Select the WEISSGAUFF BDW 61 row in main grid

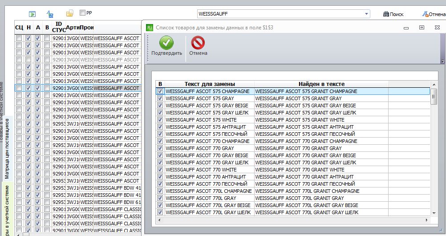[x=78, y=202]
